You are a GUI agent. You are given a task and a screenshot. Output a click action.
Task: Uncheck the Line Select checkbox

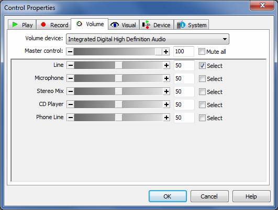tap(202, 66)
